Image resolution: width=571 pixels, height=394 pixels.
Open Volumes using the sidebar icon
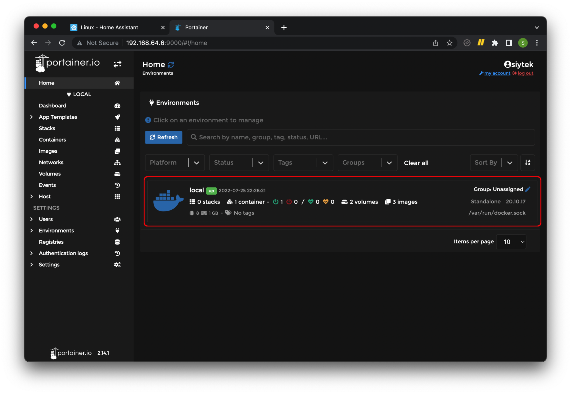pos(117,174)
